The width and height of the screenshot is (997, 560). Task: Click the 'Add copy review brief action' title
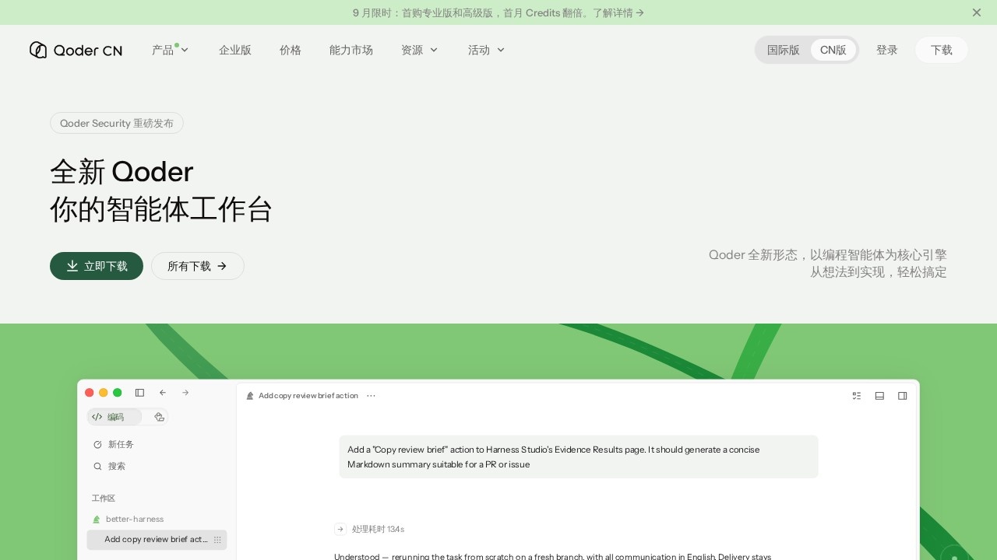(308, 396)
